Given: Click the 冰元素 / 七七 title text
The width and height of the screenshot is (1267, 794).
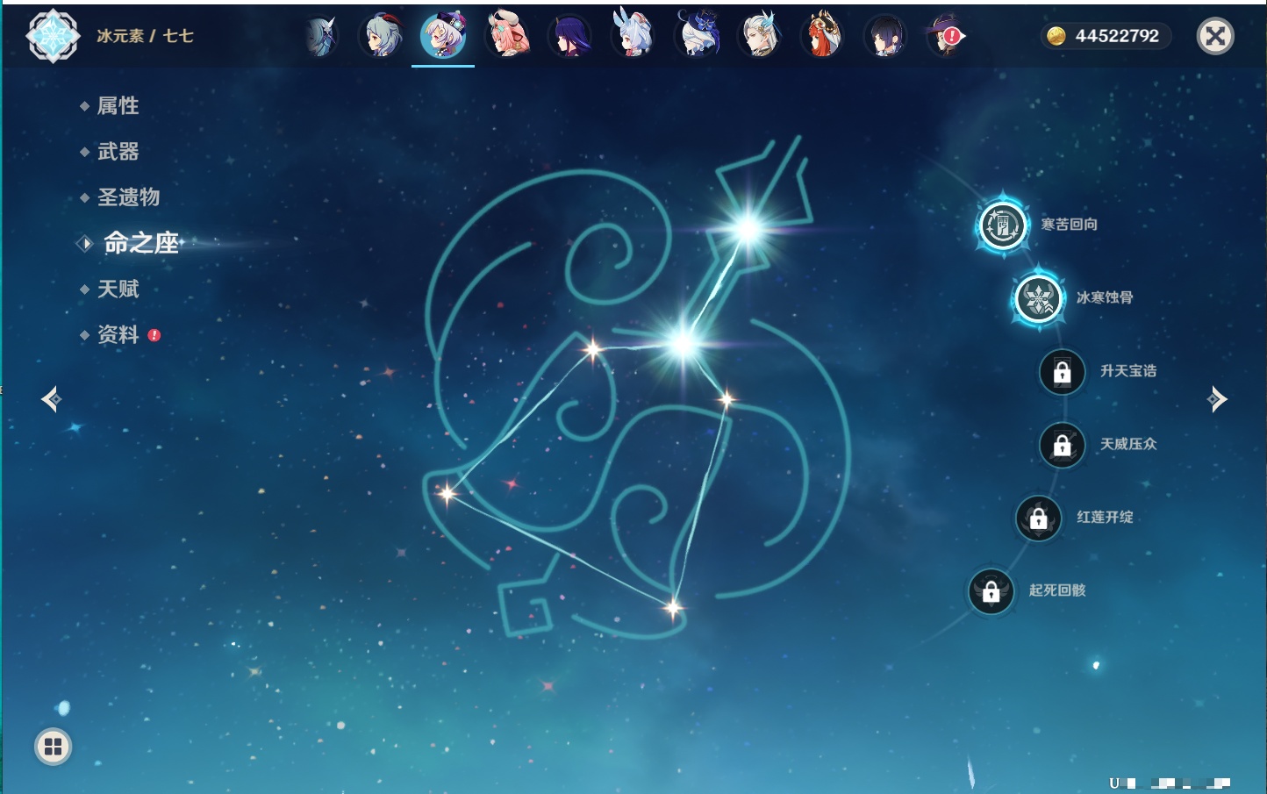Looking at the screenshot, I should pyautogui.click(x=145, y=36).
